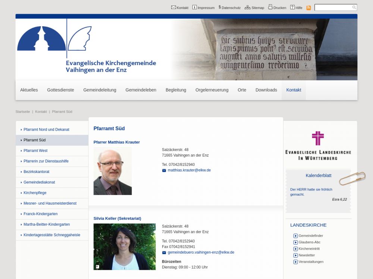Click the search magnifier icon
Viewport: 373px width, 279px height.
(354, 7)
